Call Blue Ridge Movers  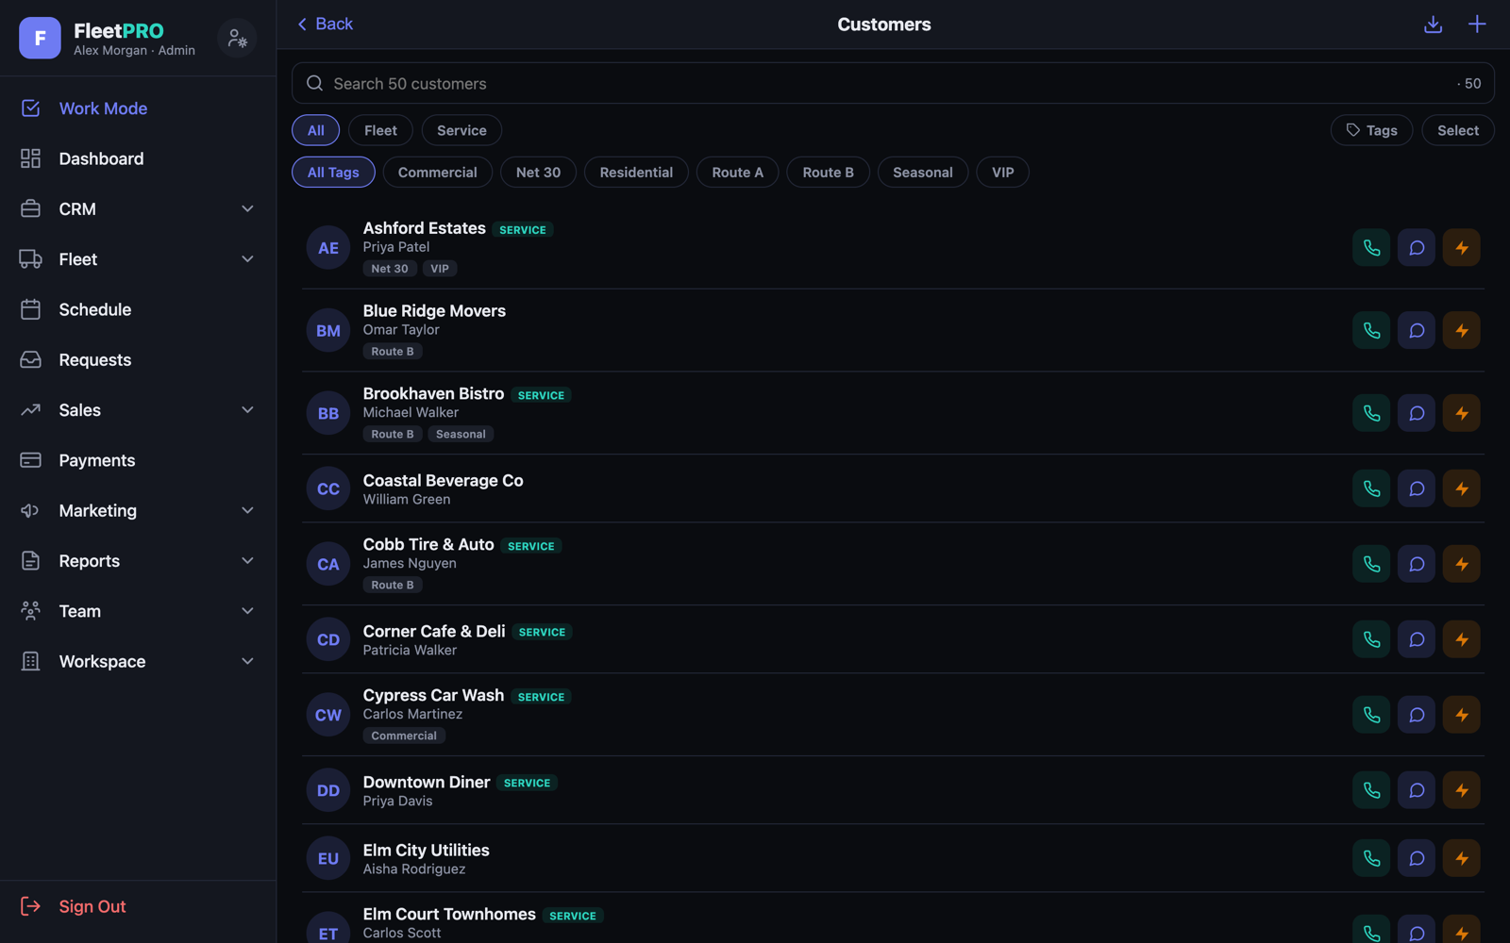(x=1371, y=331)
